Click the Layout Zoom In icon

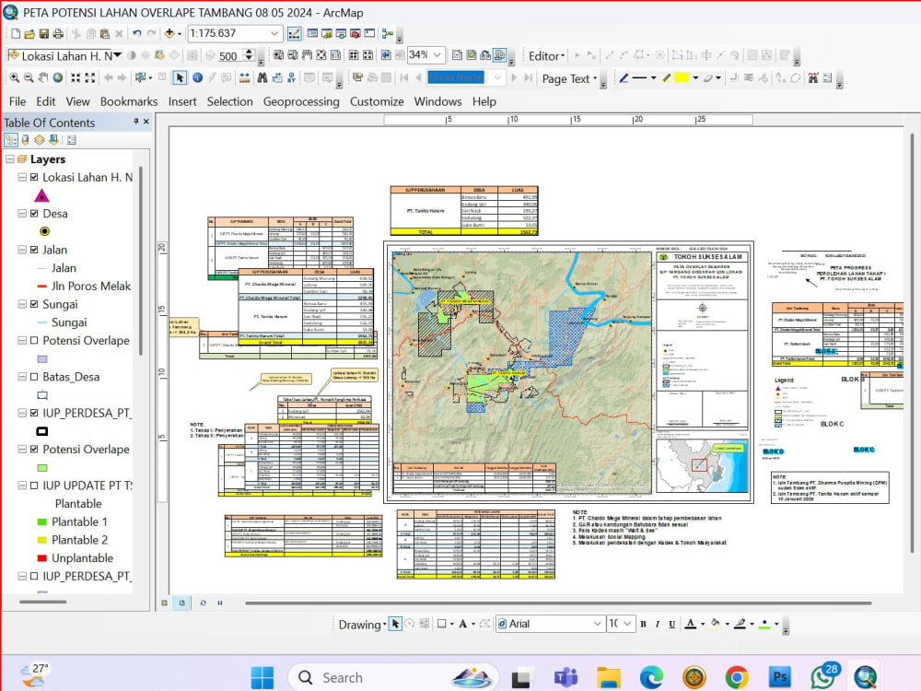pyautogui.click(x=278, y=55)
